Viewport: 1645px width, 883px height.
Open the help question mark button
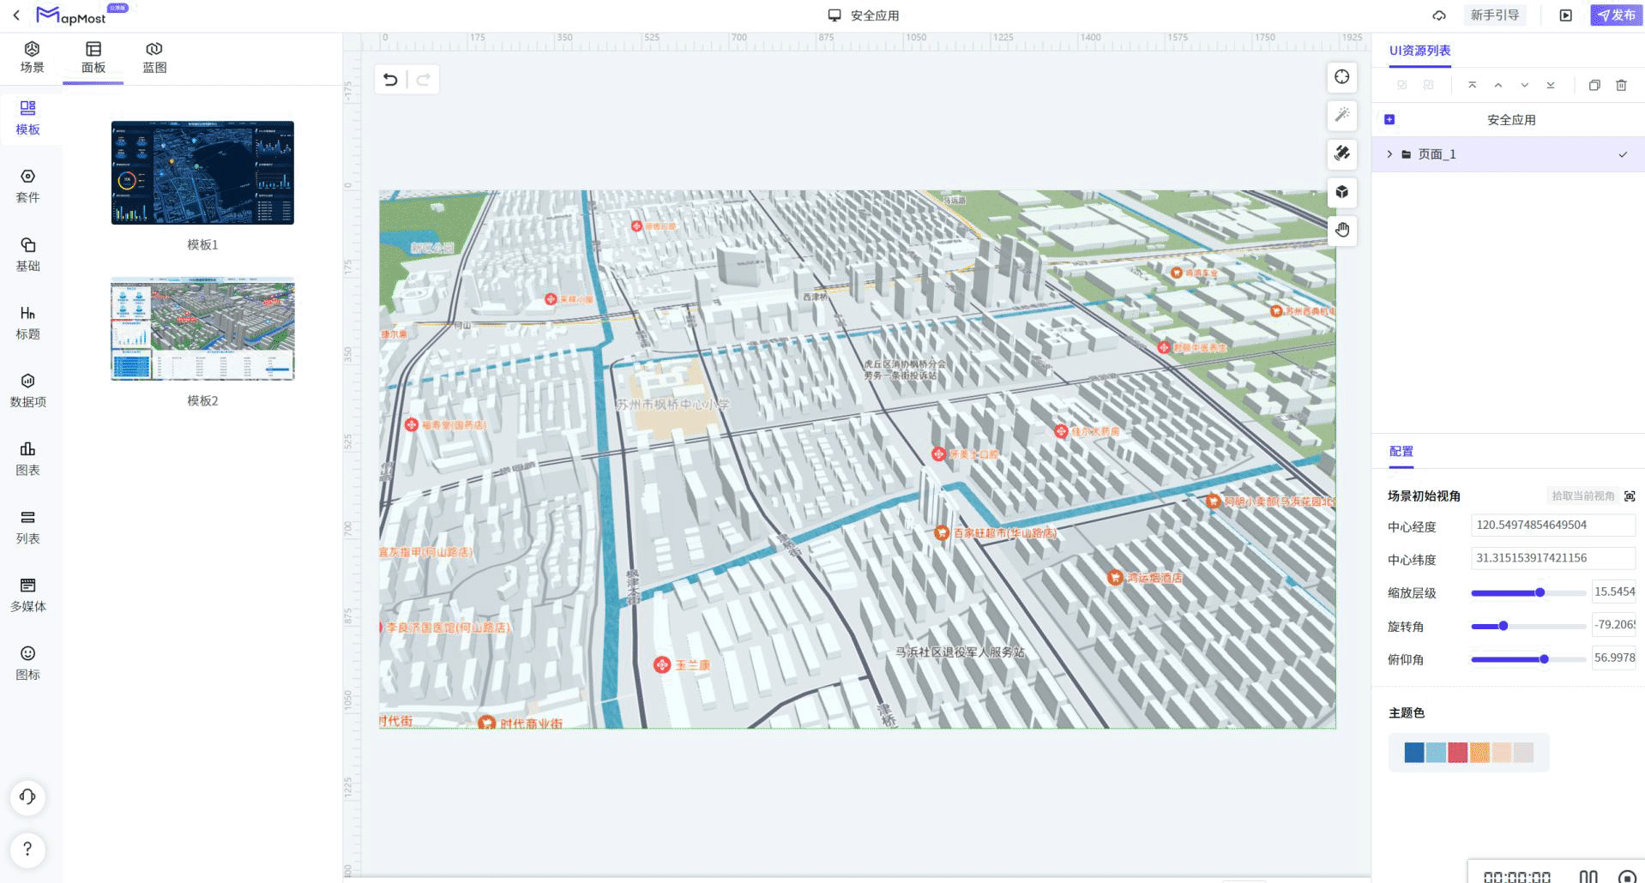pos(27,849)
